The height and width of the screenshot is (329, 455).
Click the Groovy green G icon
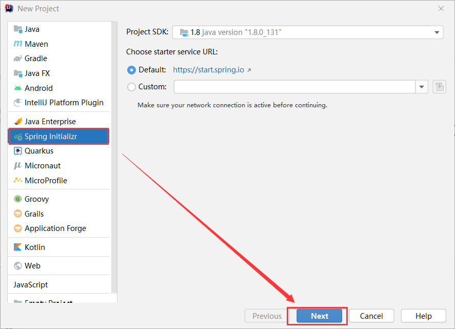click(x=18, y=199)
